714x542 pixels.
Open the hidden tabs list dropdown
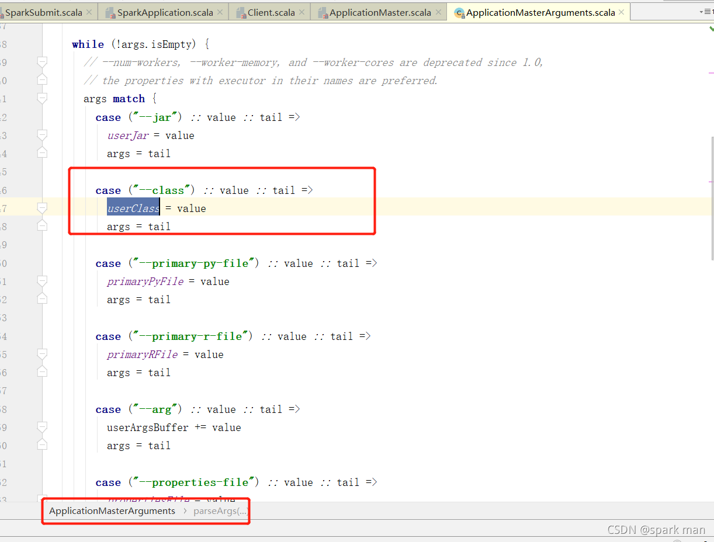click(x=705, y=12)
